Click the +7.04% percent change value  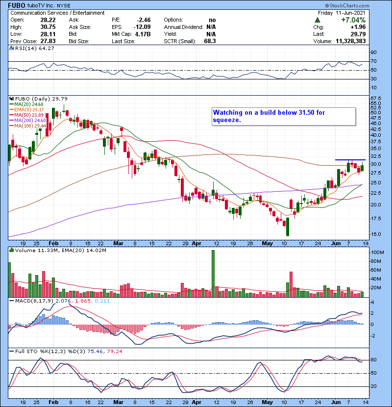tap(353, 20)
